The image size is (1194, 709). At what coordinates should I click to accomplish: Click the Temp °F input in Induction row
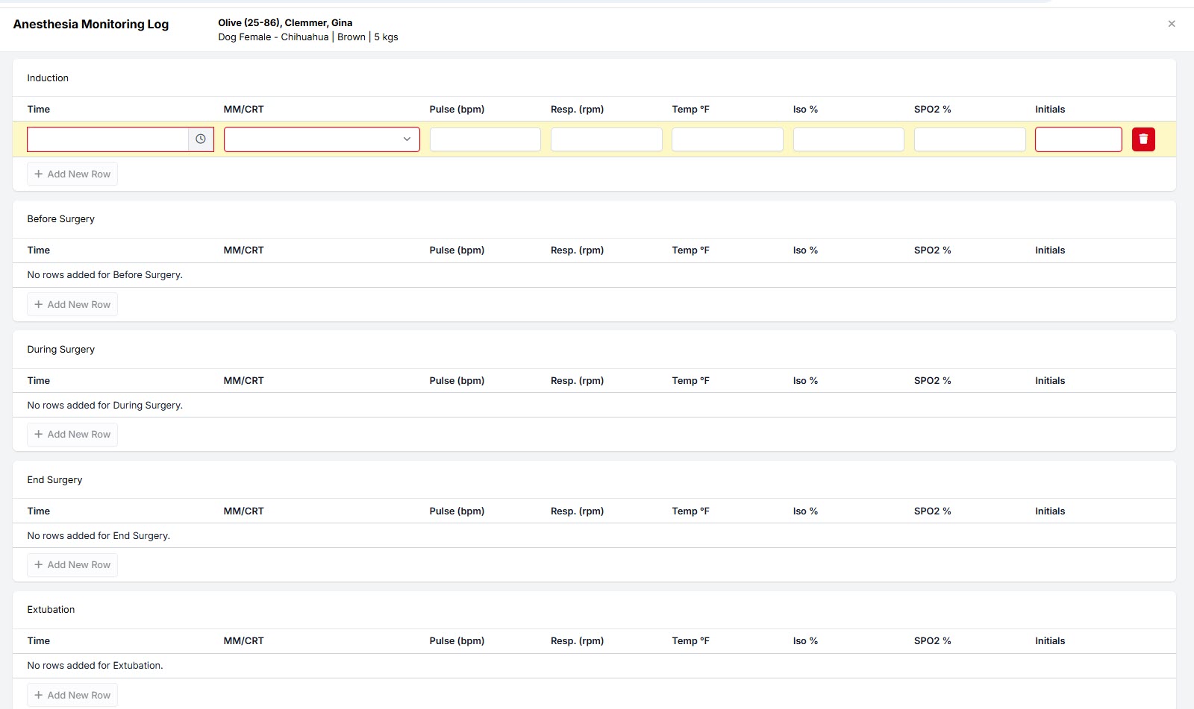[x=727, y=139]
